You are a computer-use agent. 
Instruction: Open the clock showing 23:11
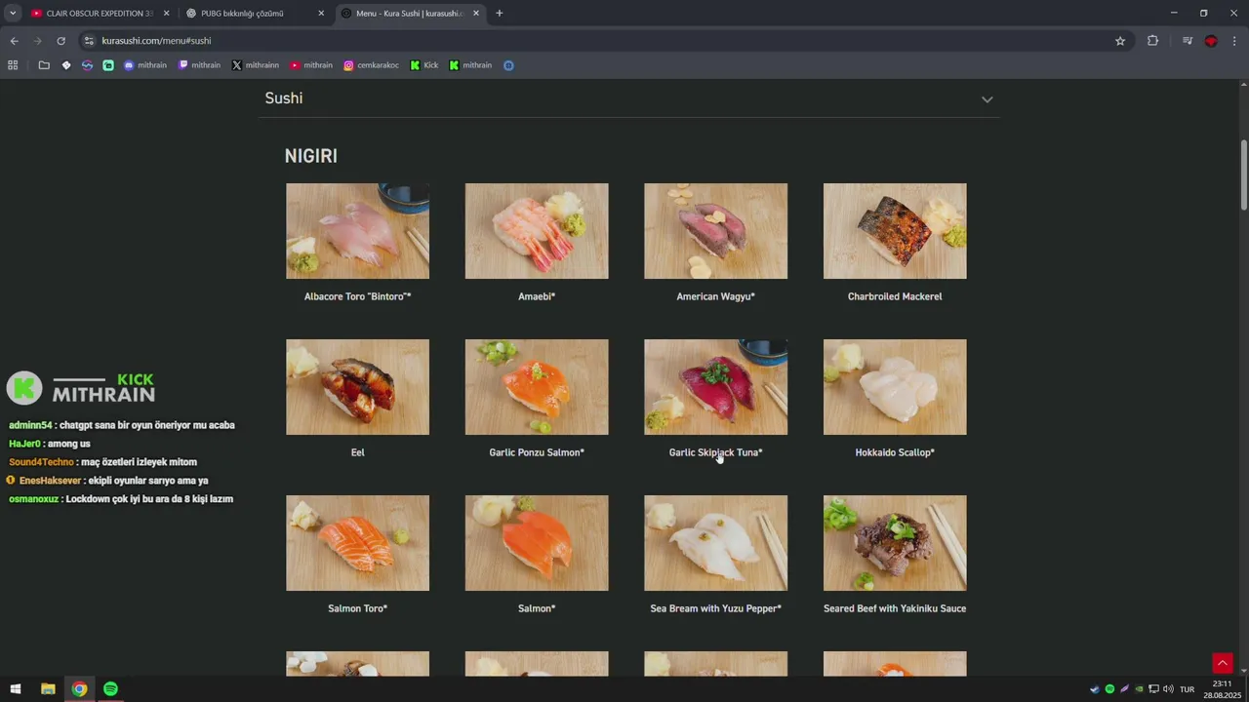click(x=1222, y=689)
